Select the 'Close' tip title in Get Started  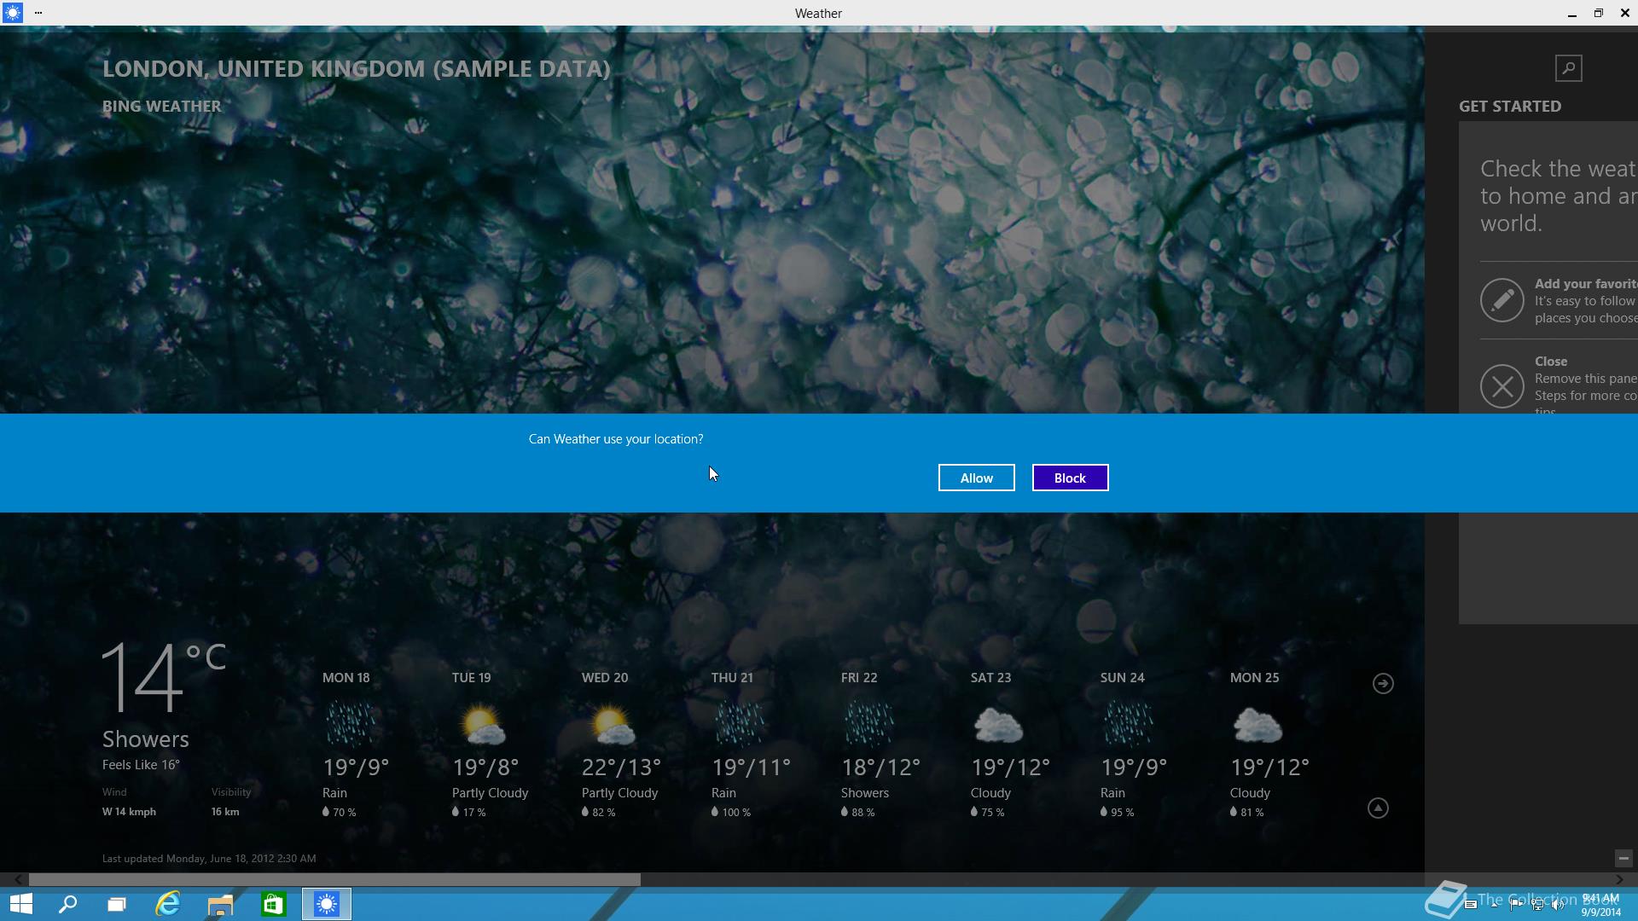tap(1550, 362)
